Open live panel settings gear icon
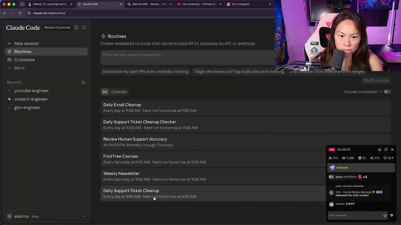Viewport: 401px width, 225px height. pos(386,150)
